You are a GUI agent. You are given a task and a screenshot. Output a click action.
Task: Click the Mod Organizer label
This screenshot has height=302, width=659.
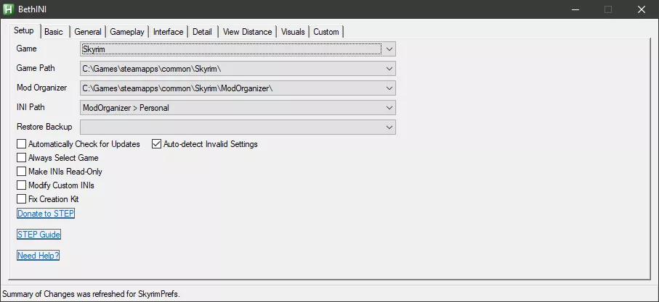point(41,88)
